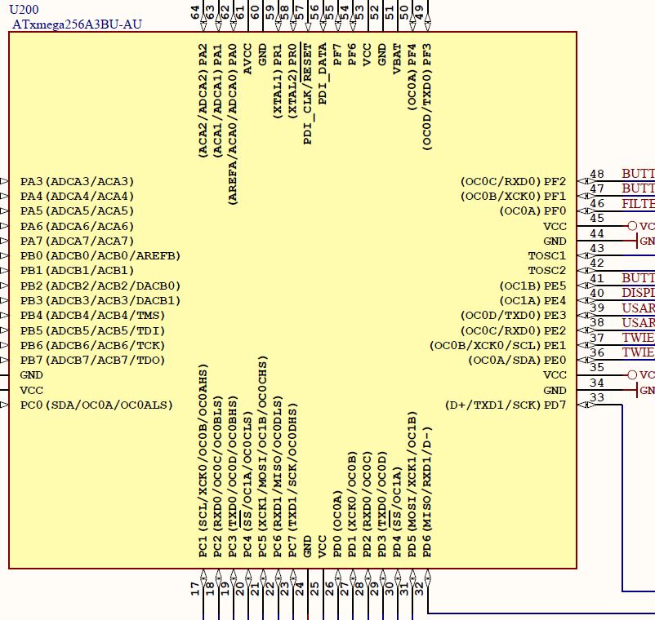Click the PD4(SS/OC1A) pin label

(397, 513)
